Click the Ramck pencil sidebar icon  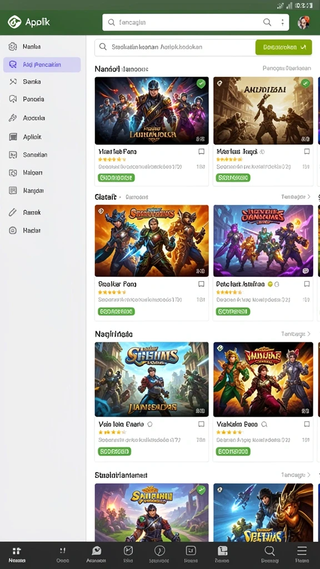pos(13,212)
